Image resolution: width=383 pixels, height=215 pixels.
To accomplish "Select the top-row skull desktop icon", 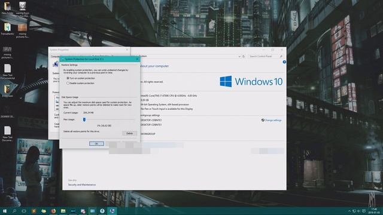I will point(23,10).
